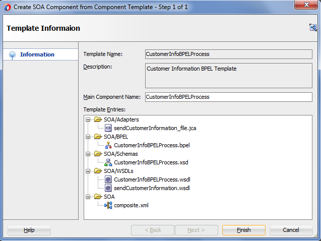
Task: Click the CustomerInfoBPELProcess.xsd schema icon
Action: pos(108,162)
